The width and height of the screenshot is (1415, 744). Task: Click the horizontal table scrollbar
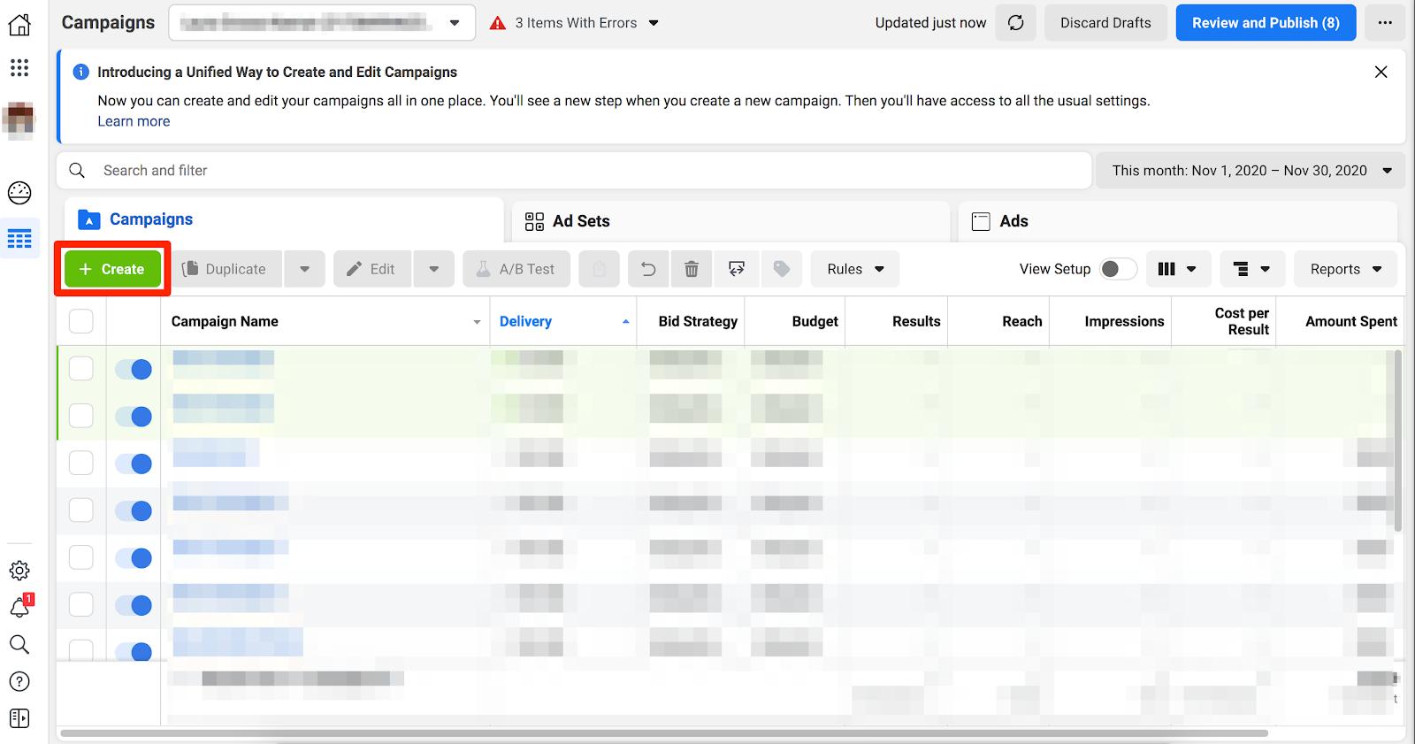coord(664,732)
